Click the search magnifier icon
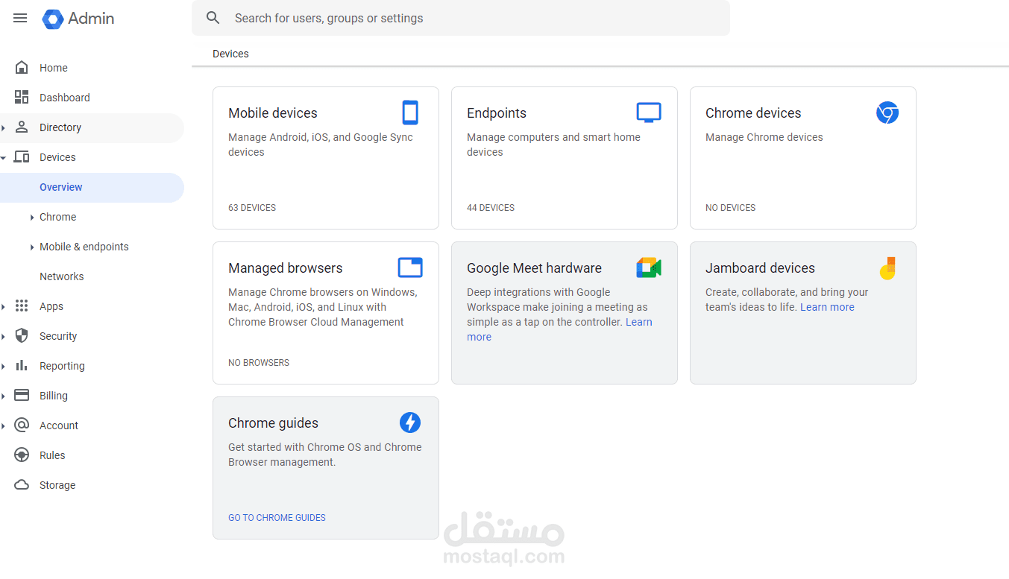This screenshot has width=1009, height=579. [213, 18]
